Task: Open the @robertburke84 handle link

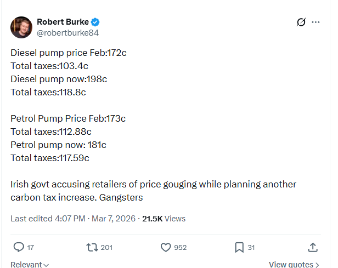Action: 67,33
